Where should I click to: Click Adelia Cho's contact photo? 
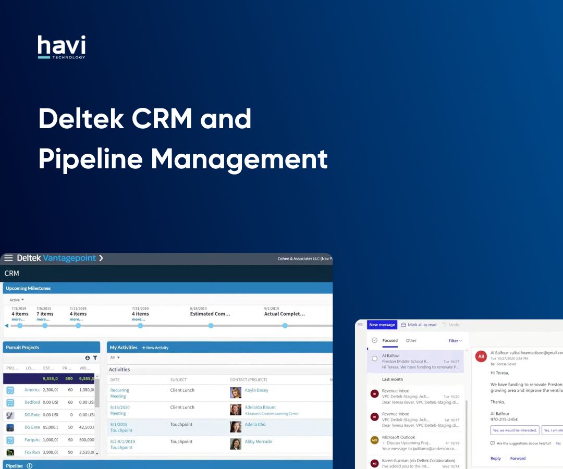coord(236,427)
